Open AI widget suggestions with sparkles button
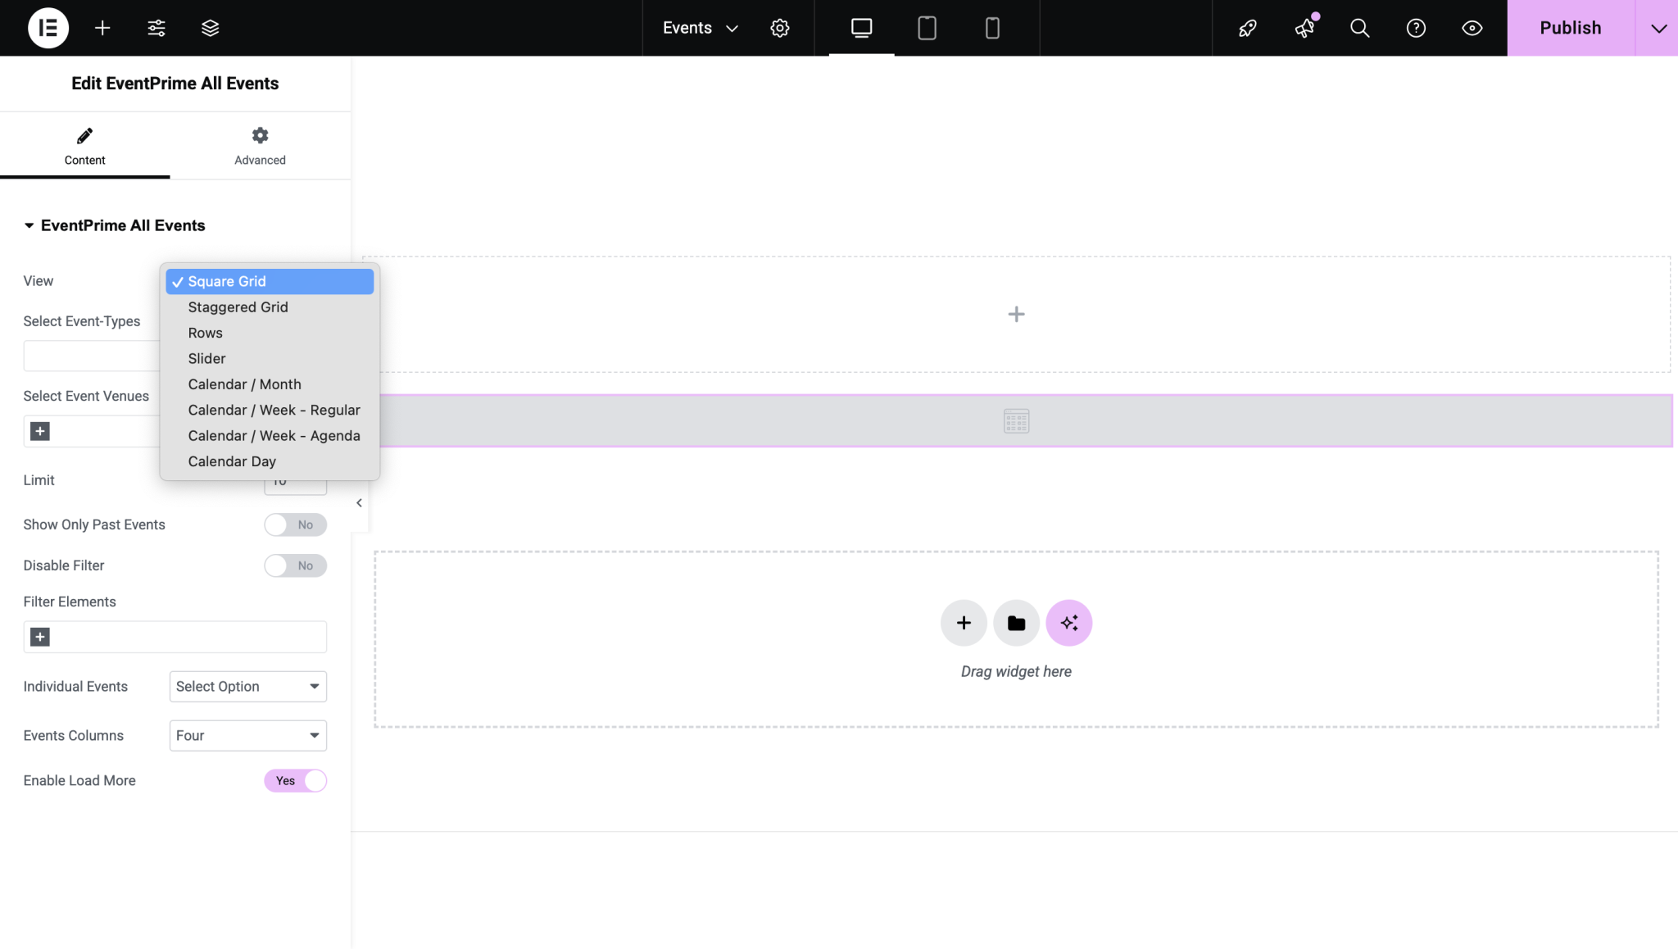The image size is (1678, 949). click(x=1068, y=623)
